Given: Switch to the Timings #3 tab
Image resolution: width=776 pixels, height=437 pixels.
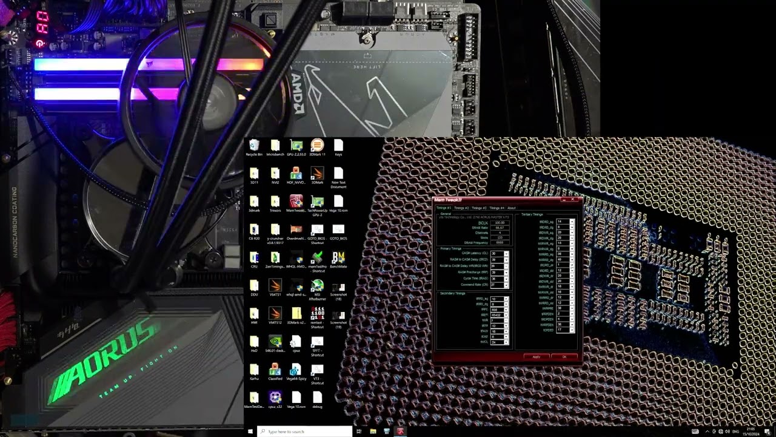Looking at the screenshot, I should tap(479, 208).
